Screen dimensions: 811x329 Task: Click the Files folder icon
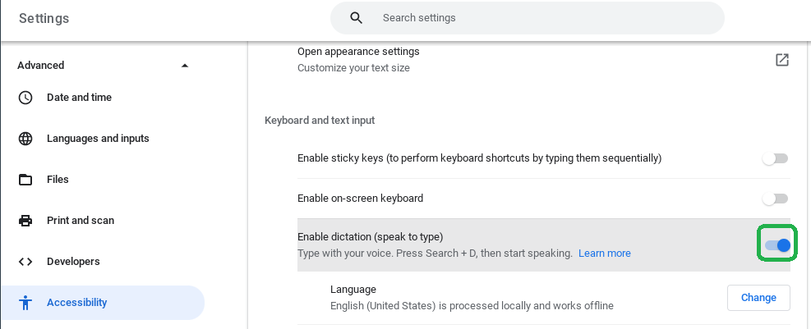click(x=25, y=180)
